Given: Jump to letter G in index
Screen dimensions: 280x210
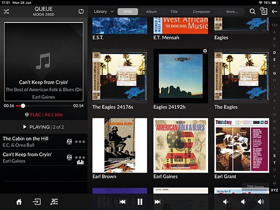Looking at the screenshot, I should tap(274, 73).
